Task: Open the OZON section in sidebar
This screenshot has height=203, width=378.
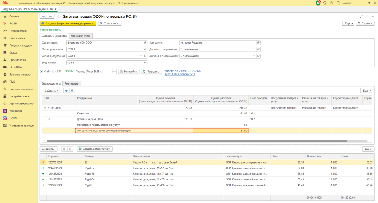Action: click(x=13, y=118)
